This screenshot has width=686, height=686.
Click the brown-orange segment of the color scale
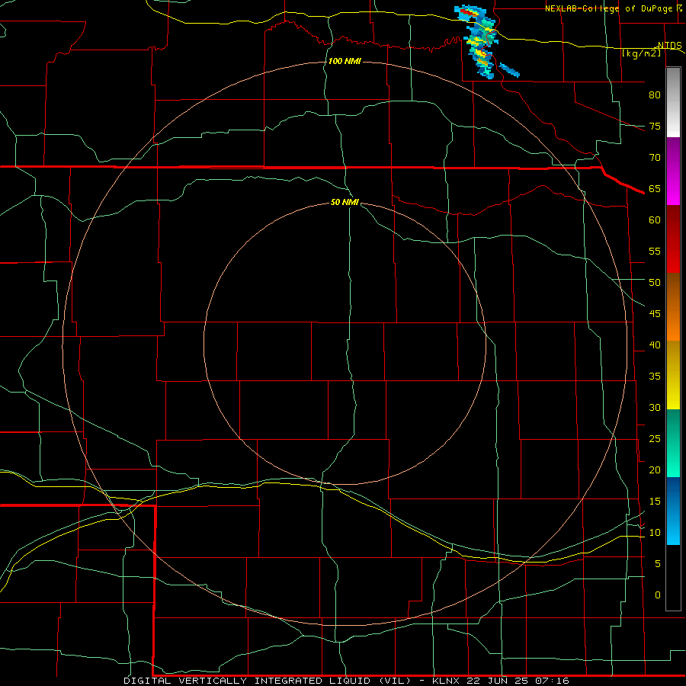(x=673, y=307)
